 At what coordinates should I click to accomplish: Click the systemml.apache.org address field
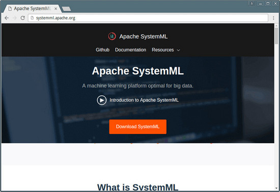[x=148, y=18]
